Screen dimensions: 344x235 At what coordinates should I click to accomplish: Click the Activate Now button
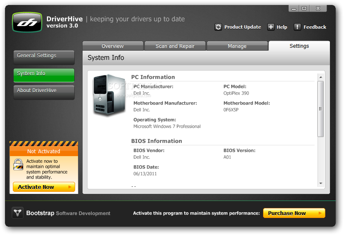(44, 187)
